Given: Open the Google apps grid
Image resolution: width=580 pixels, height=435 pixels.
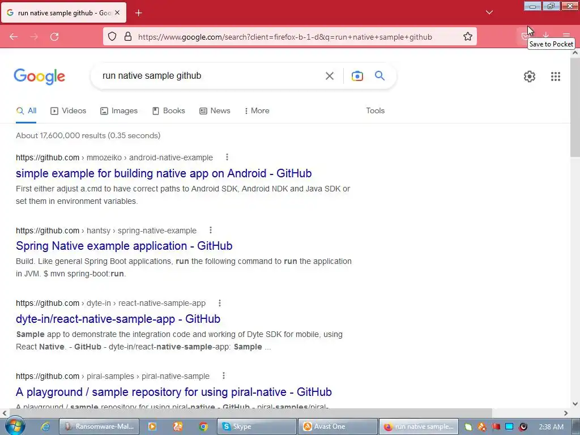Looking at the screenshot, I should coord(556,76).
